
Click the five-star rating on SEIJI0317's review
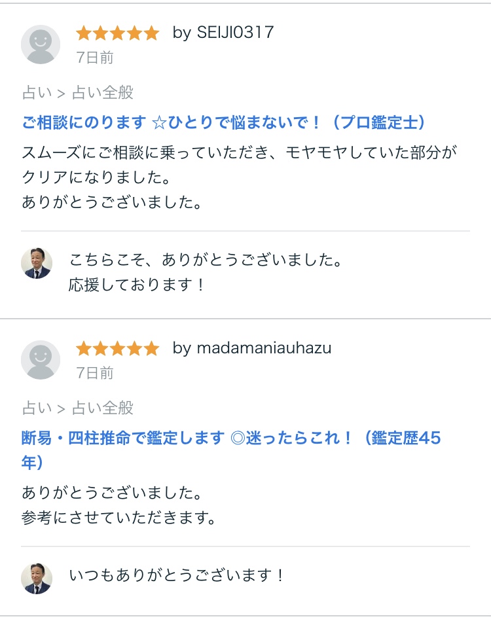117,33
